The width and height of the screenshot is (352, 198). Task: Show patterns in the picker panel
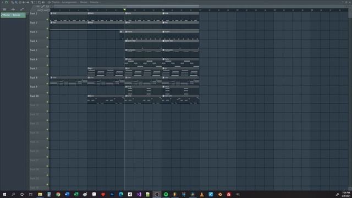4,9
